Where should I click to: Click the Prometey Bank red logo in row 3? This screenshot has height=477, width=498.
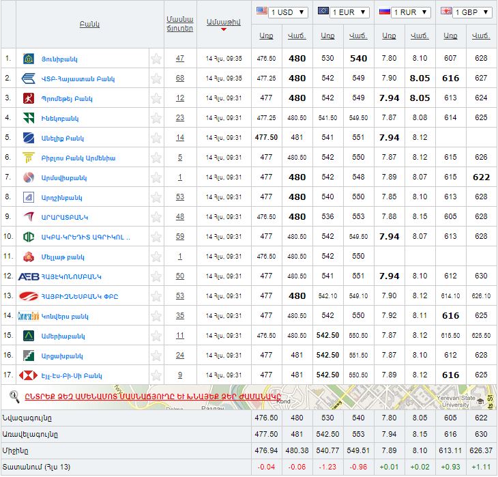point(29,98)
